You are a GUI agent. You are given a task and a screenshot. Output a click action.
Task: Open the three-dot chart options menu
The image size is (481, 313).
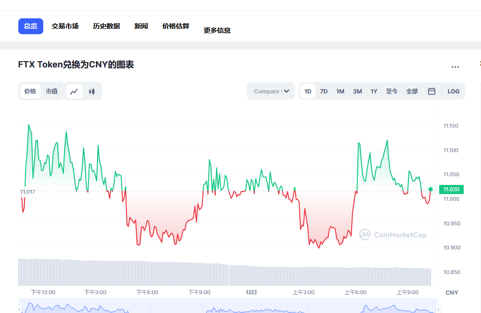(x=455, y=67)
